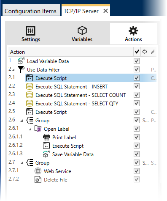The height and width of the screenshot is (201, 167).
Task: Switch to the Configuration Items tab
Action: (x=30, y=11)
